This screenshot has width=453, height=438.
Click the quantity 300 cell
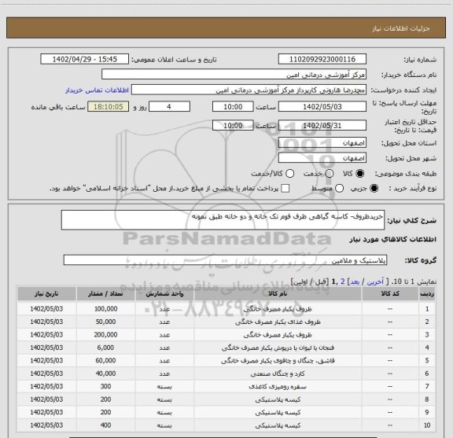[x=105, y=386]
